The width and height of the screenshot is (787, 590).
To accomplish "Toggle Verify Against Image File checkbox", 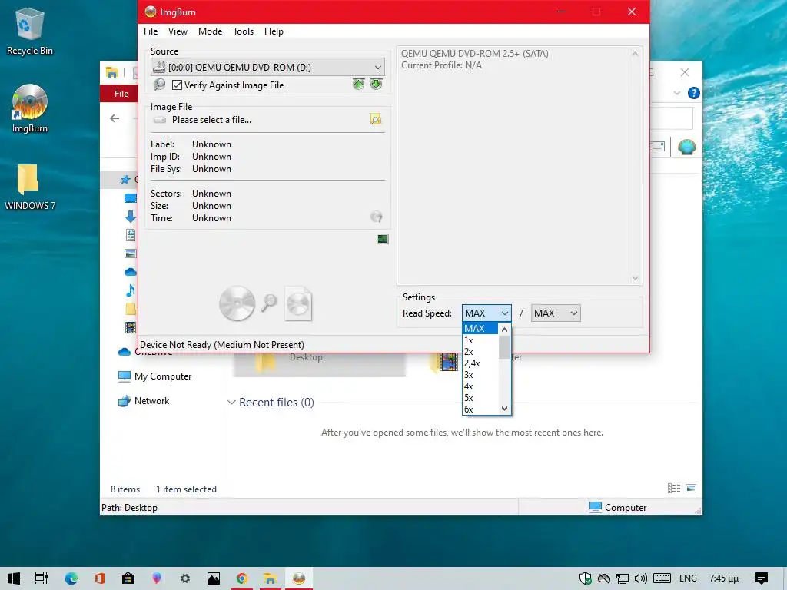I will pyautogui.click(x=177, y=85).
